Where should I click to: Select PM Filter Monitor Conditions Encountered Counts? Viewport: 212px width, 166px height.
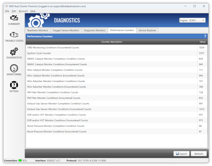coord(117,98)
